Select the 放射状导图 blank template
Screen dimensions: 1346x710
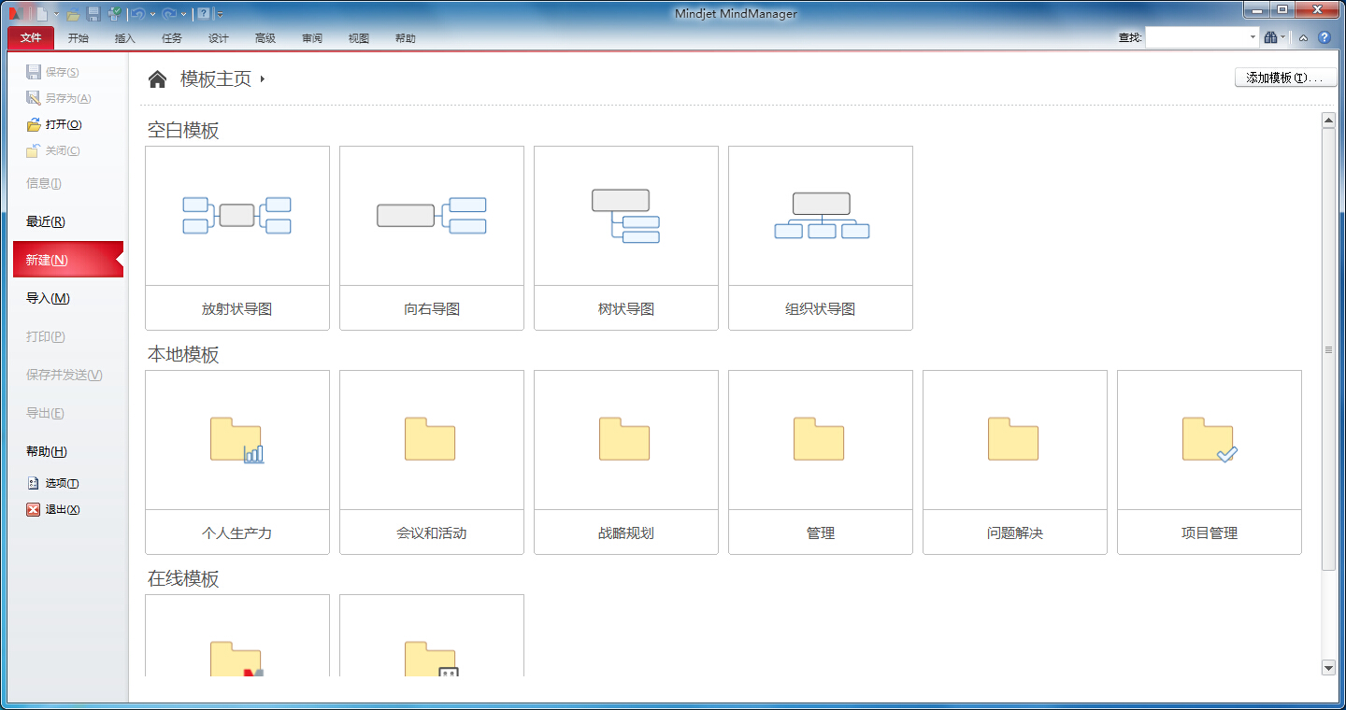[236, 236]
